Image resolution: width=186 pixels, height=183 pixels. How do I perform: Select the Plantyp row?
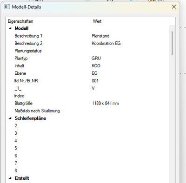[88, 59]
